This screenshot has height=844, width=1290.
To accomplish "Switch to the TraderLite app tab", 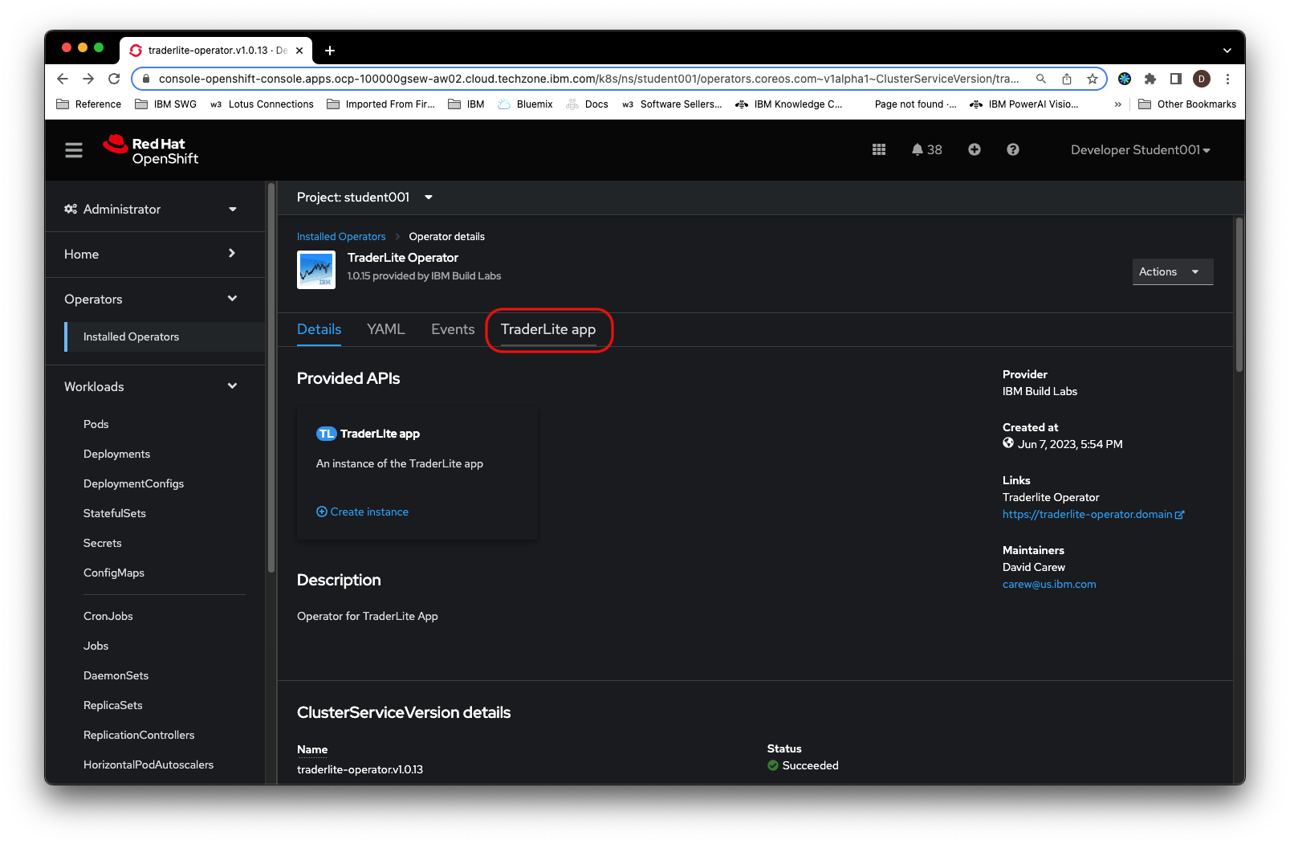I will [548, 329].
